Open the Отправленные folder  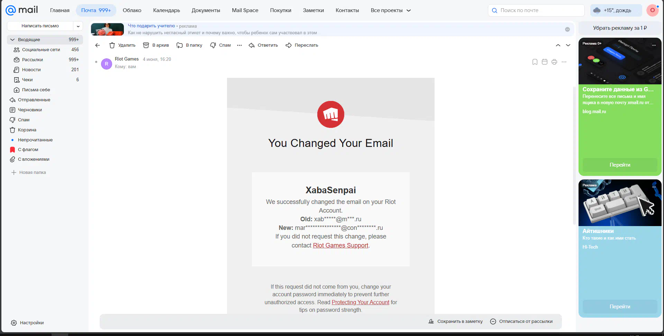point(45,100)
